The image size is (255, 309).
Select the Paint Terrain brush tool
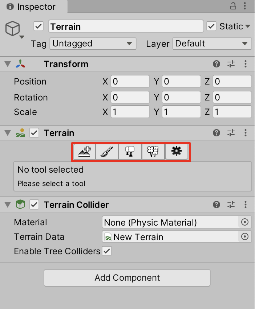107,152
